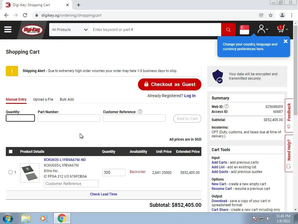Click the Check Lead Time link
The width and height of the screenshot is (298, 224).
coord(104,194)
